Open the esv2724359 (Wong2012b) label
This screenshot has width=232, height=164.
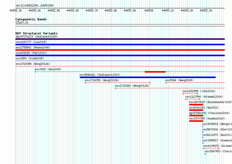click(102, 80)
